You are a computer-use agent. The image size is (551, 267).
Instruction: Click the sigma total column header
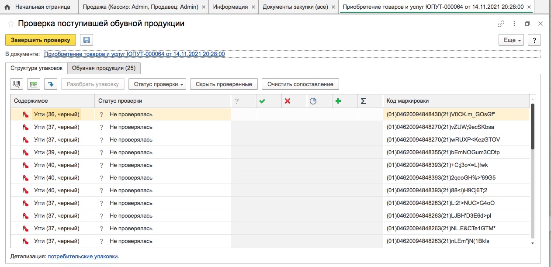tap(363, 101)
